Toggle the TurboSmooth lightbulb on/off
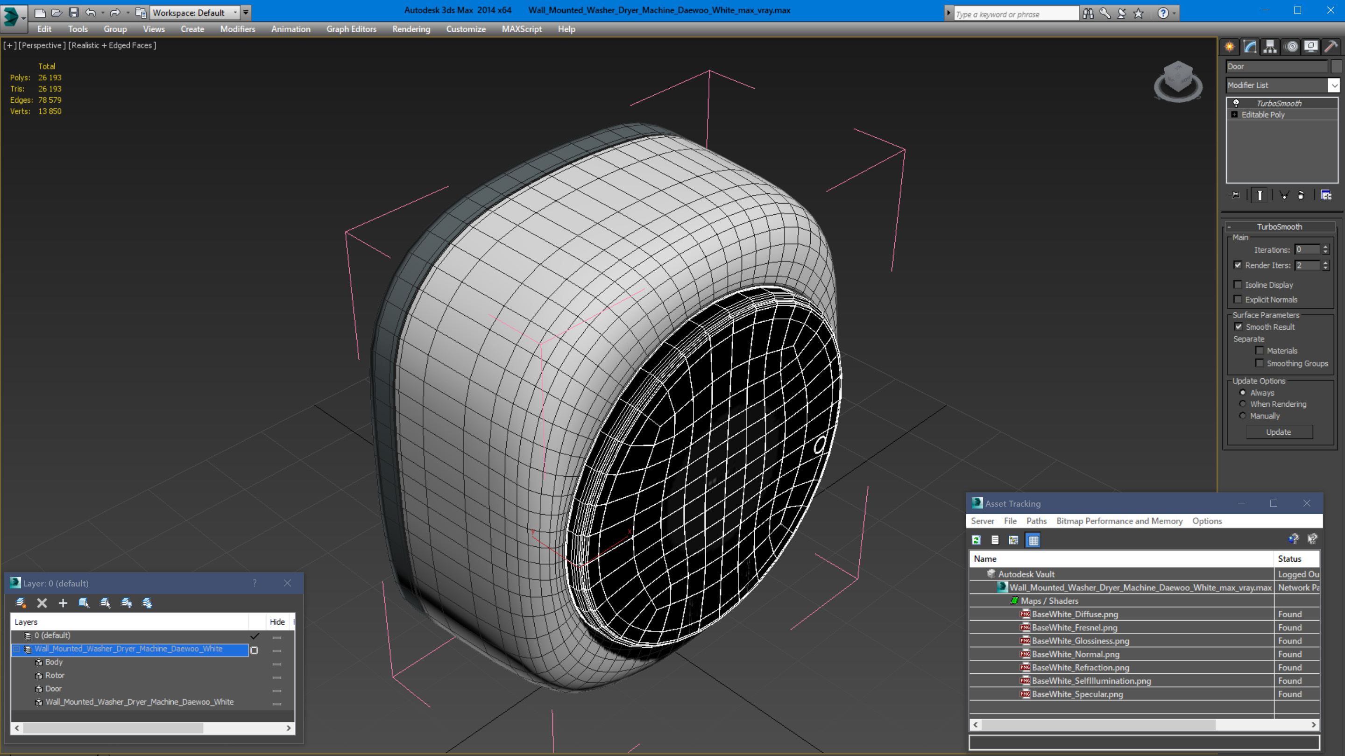Image resolution: width=1345 pixels, height=756 pixels. [1236, 103]
